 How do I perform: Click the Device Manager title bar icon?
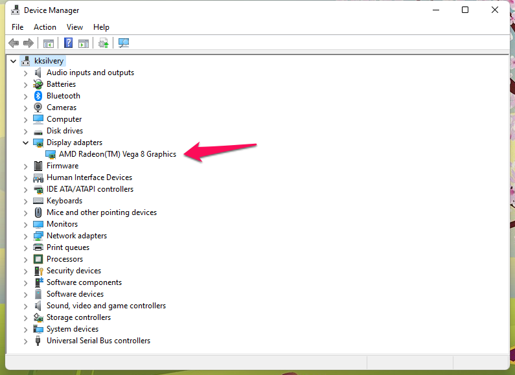pos(15,10)
